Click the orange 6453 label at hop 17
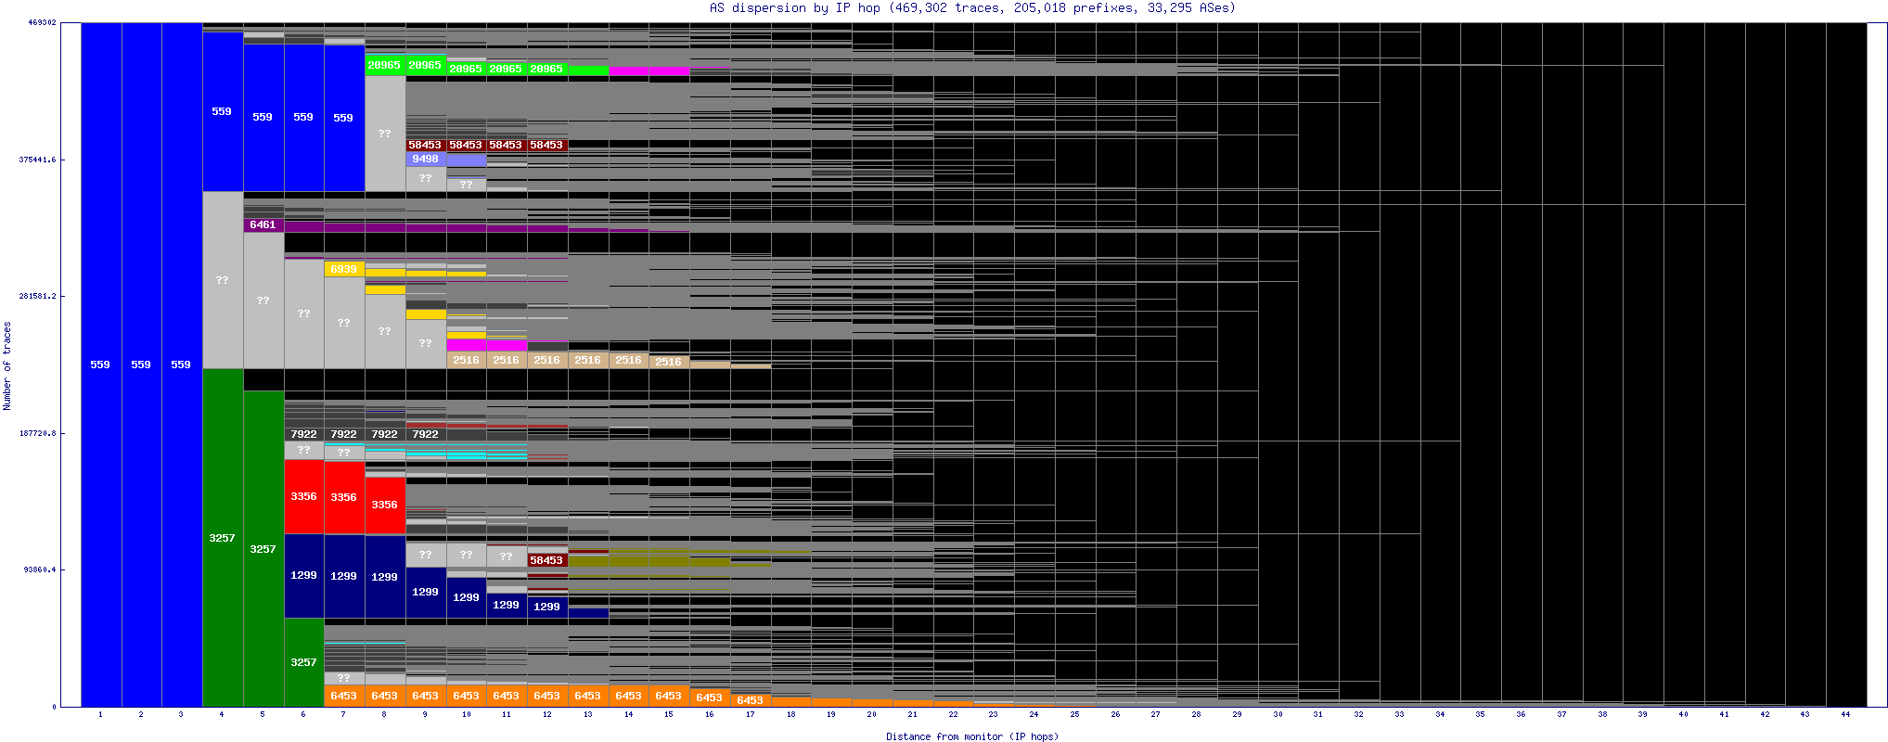The height and width of the screenshot is (742, 1888). tap(750, 700)
